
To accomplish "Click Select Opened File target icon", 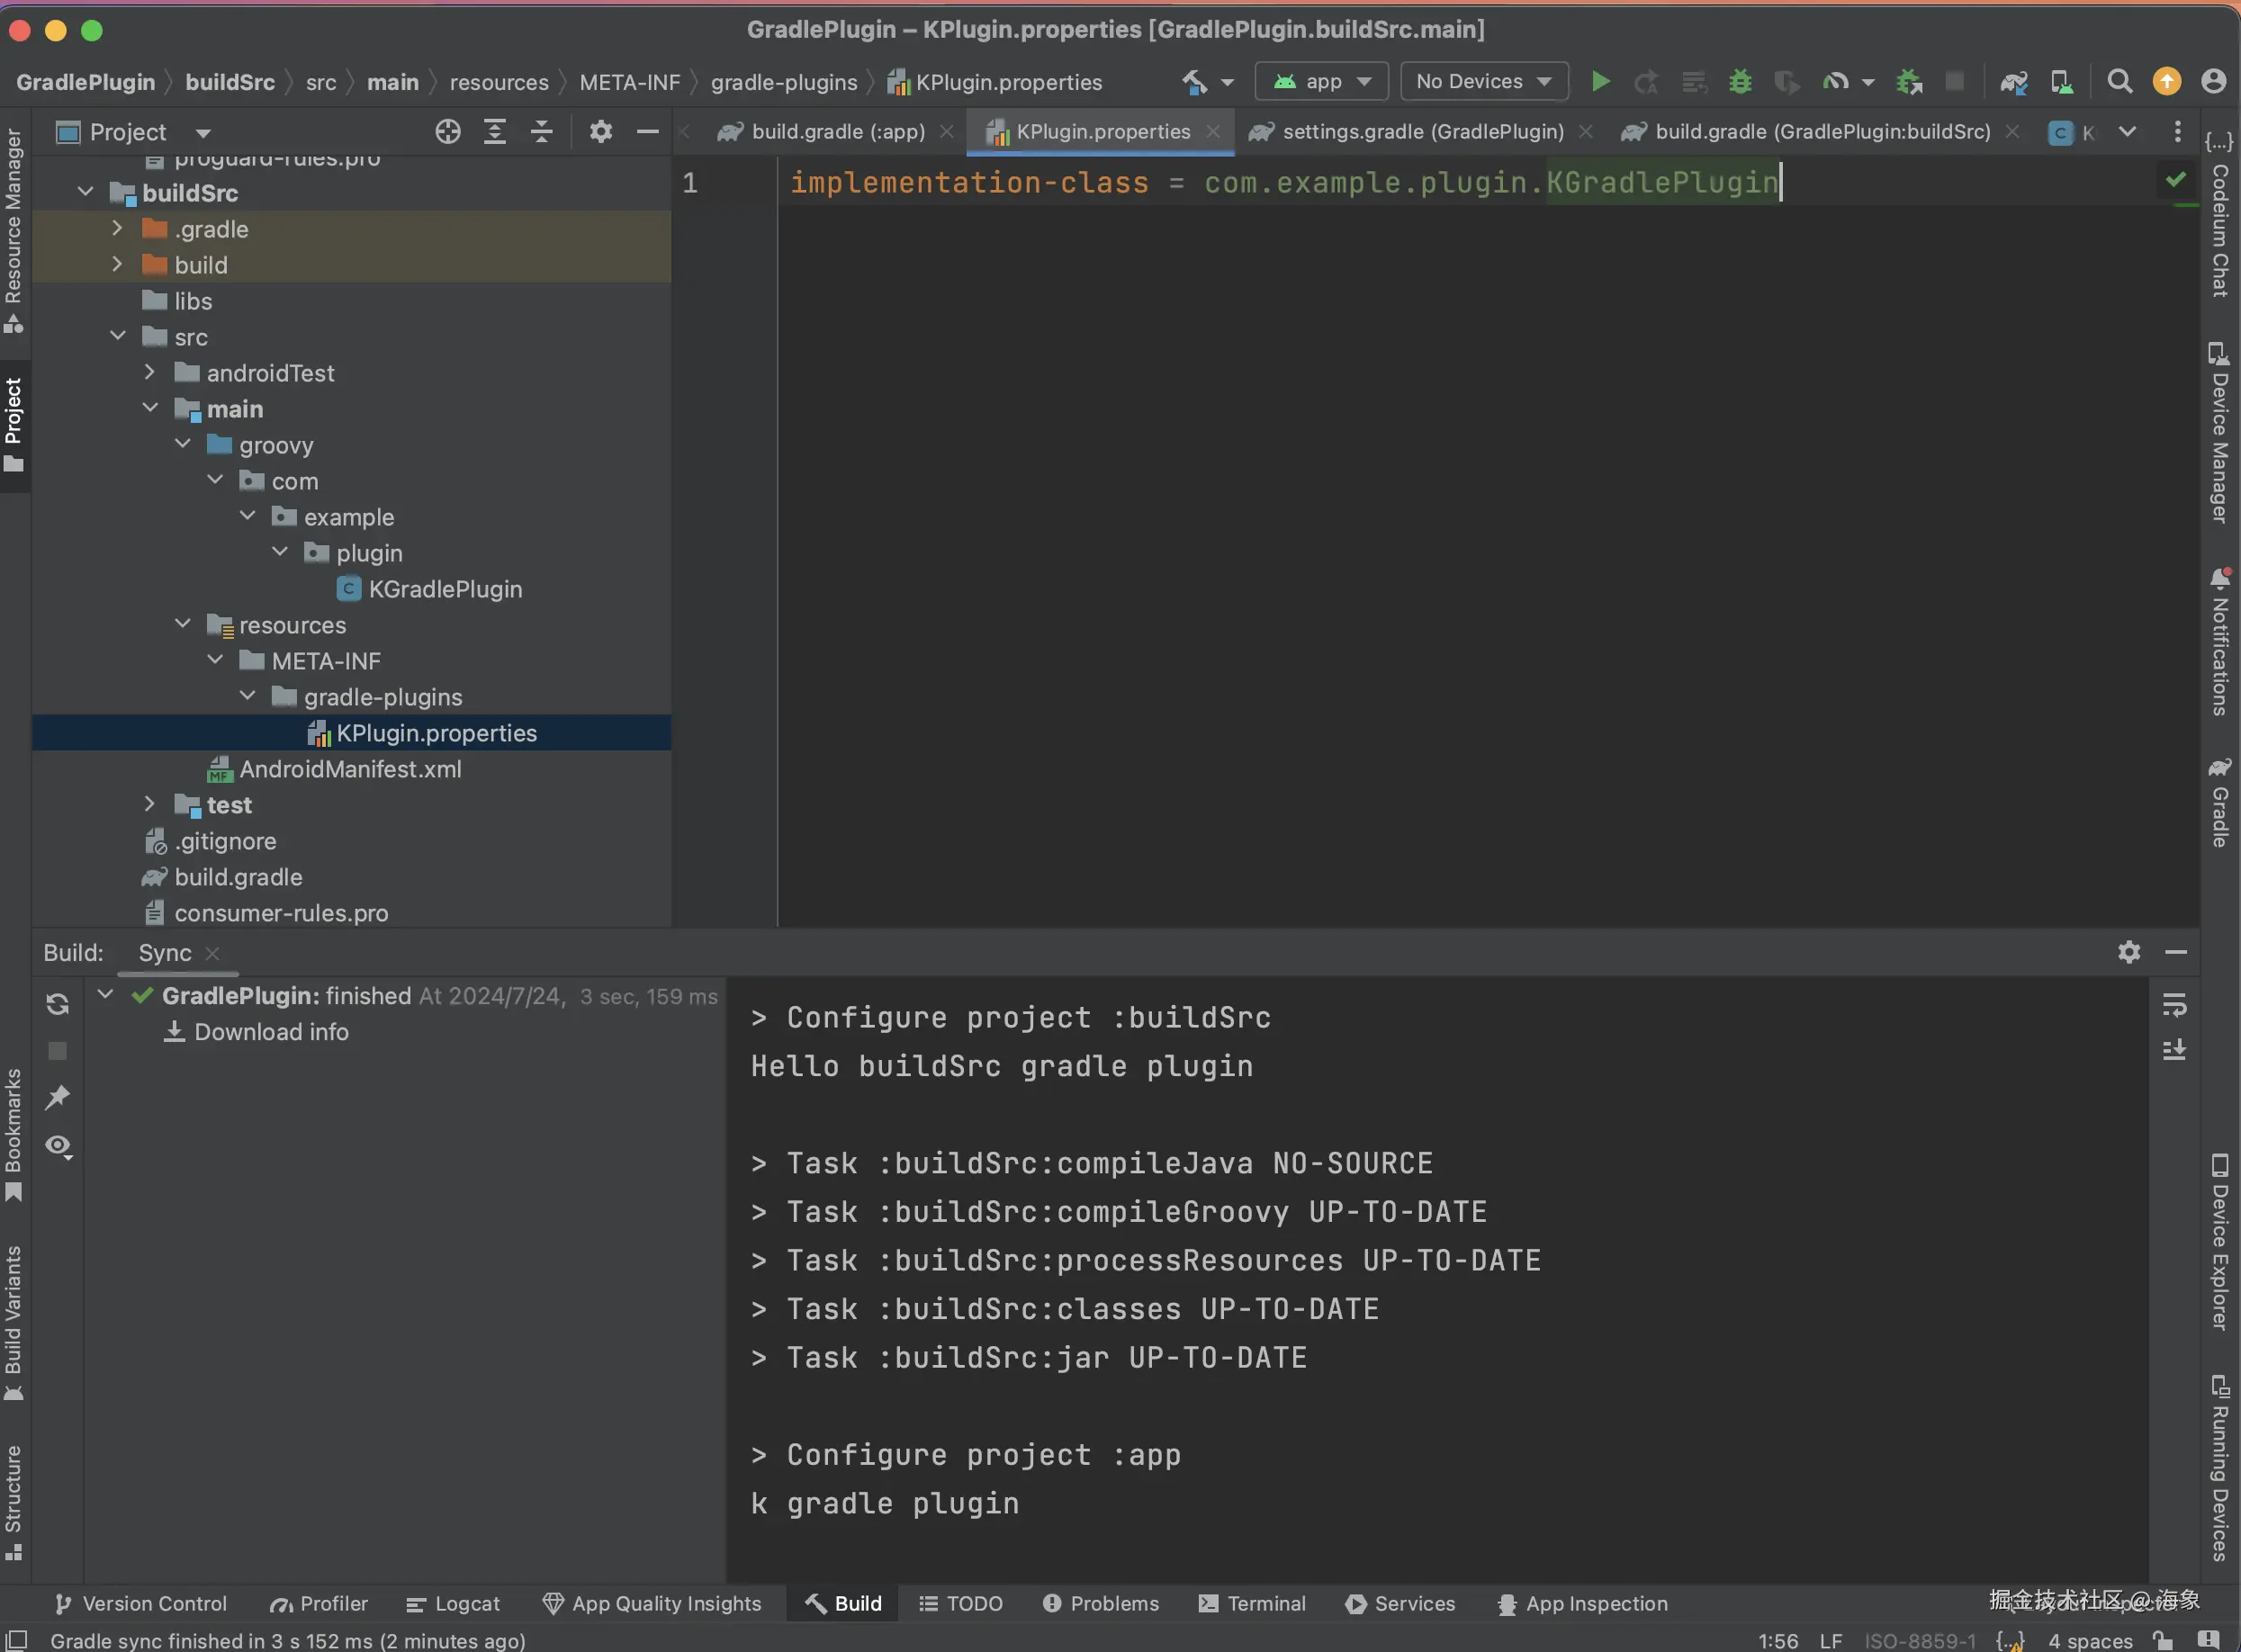I will (x=447, y=132).
